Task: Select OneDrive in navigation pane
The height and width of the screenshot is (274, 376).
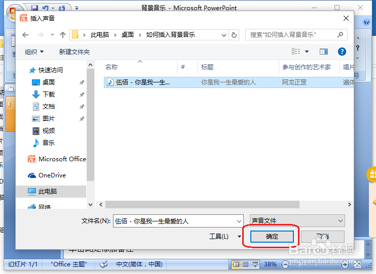Action: tap(47, 175)
